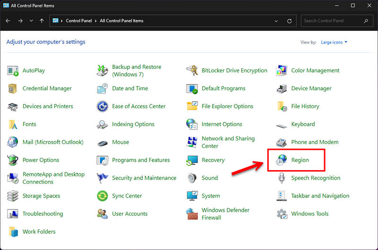The height and width of the screenshot is (250, 378).
Task: Select Control Panel breadcrumb in address bar
Action: (79, 21)
